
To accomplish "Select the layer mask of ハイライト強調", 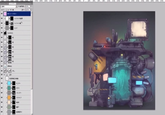I will pos(12,19).
